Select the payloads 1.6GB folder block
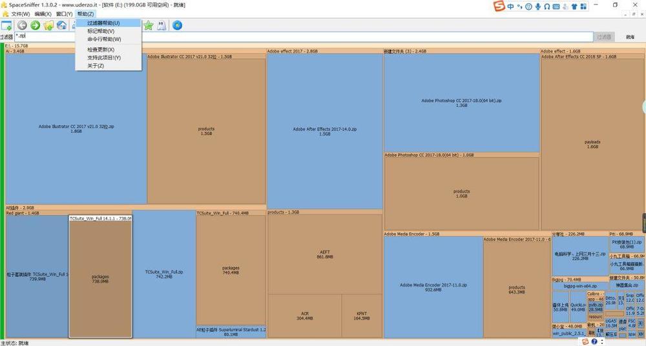This screenshot has width=646, height=346. (x=592, y=144)
